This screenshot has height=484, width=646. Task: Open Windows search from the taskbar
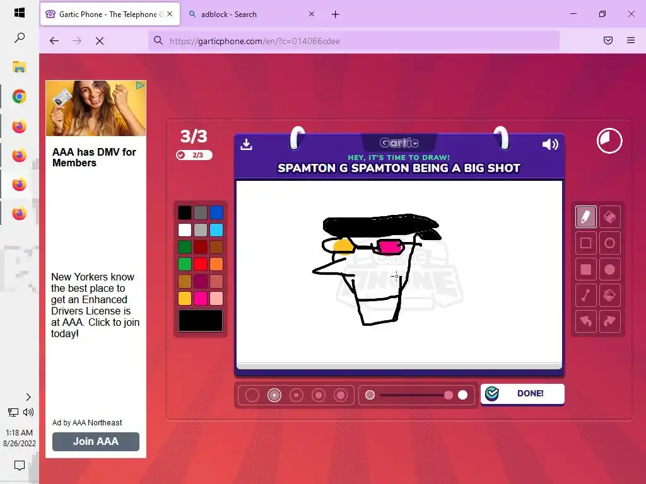(20, 38)
